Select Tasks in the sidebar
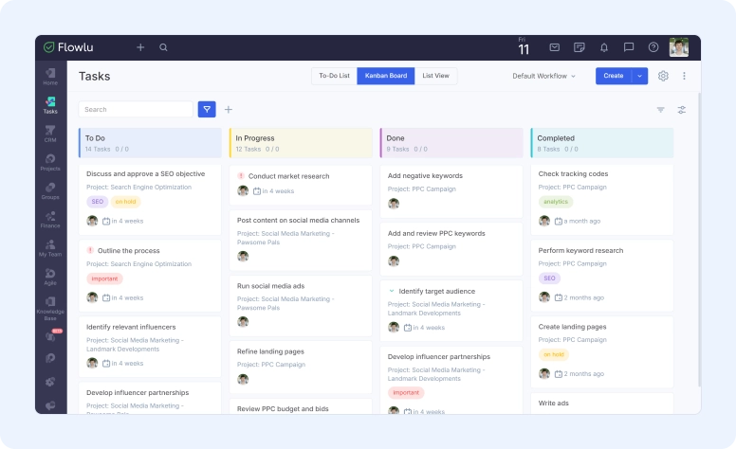 click(x=50, y=105)
